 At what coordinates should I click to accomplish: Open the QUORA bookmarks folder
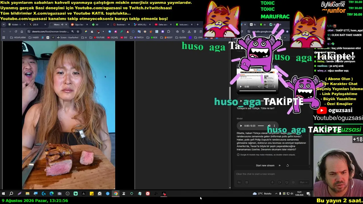coord(181,37)
